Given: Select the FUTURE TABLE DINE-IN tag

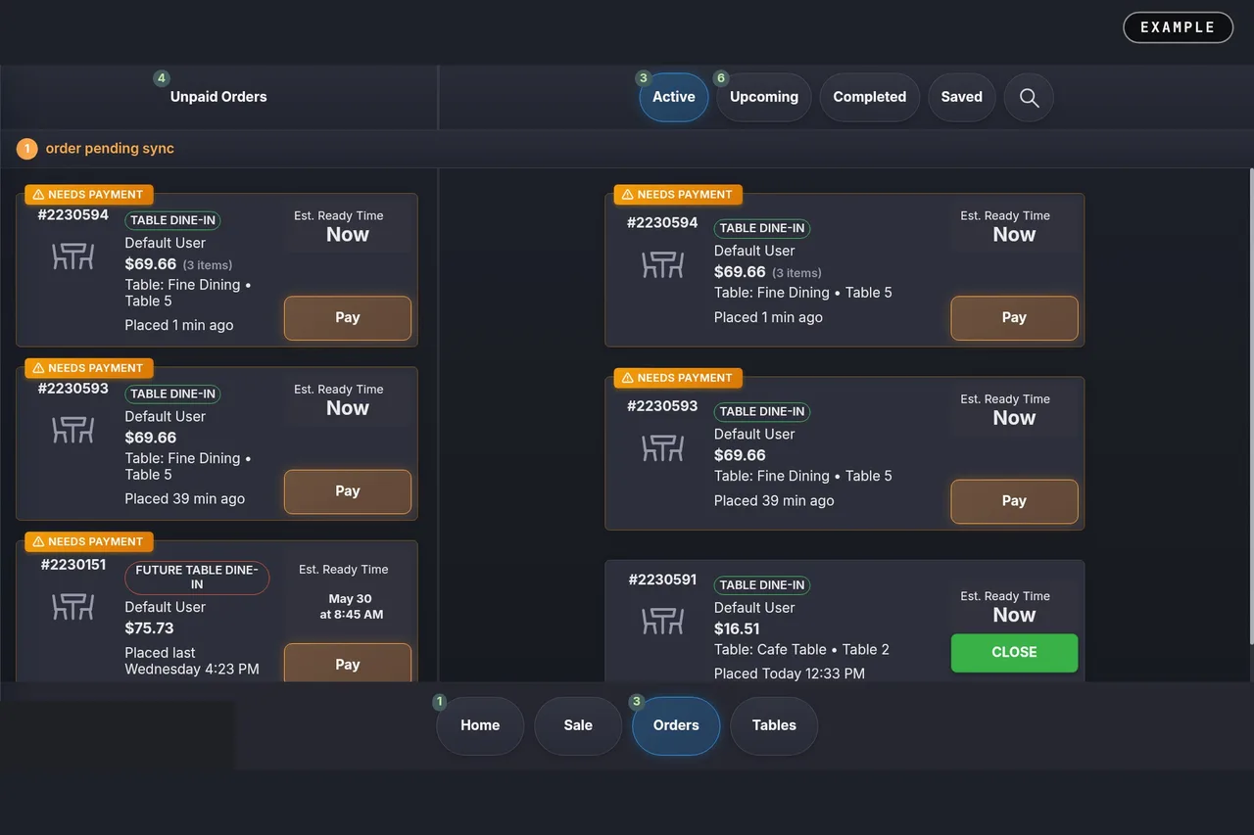Looking at the screenshot, I should [197, 578].
